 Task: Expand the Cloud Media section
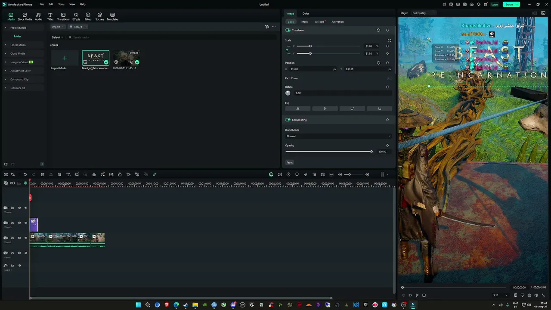[6, 53]
